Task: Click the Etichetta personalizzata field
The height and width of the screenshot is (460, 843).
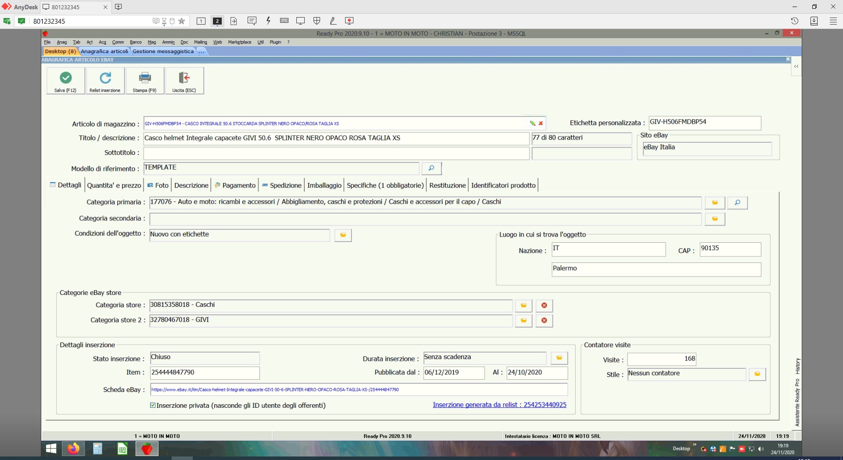Action: click(705, 123)
